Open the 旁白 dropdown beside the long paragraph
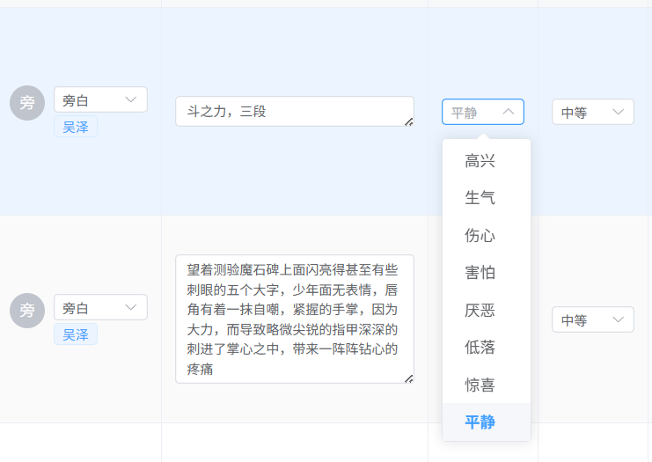Viewport: 652px width, 462px height. (x=100, y=307)
